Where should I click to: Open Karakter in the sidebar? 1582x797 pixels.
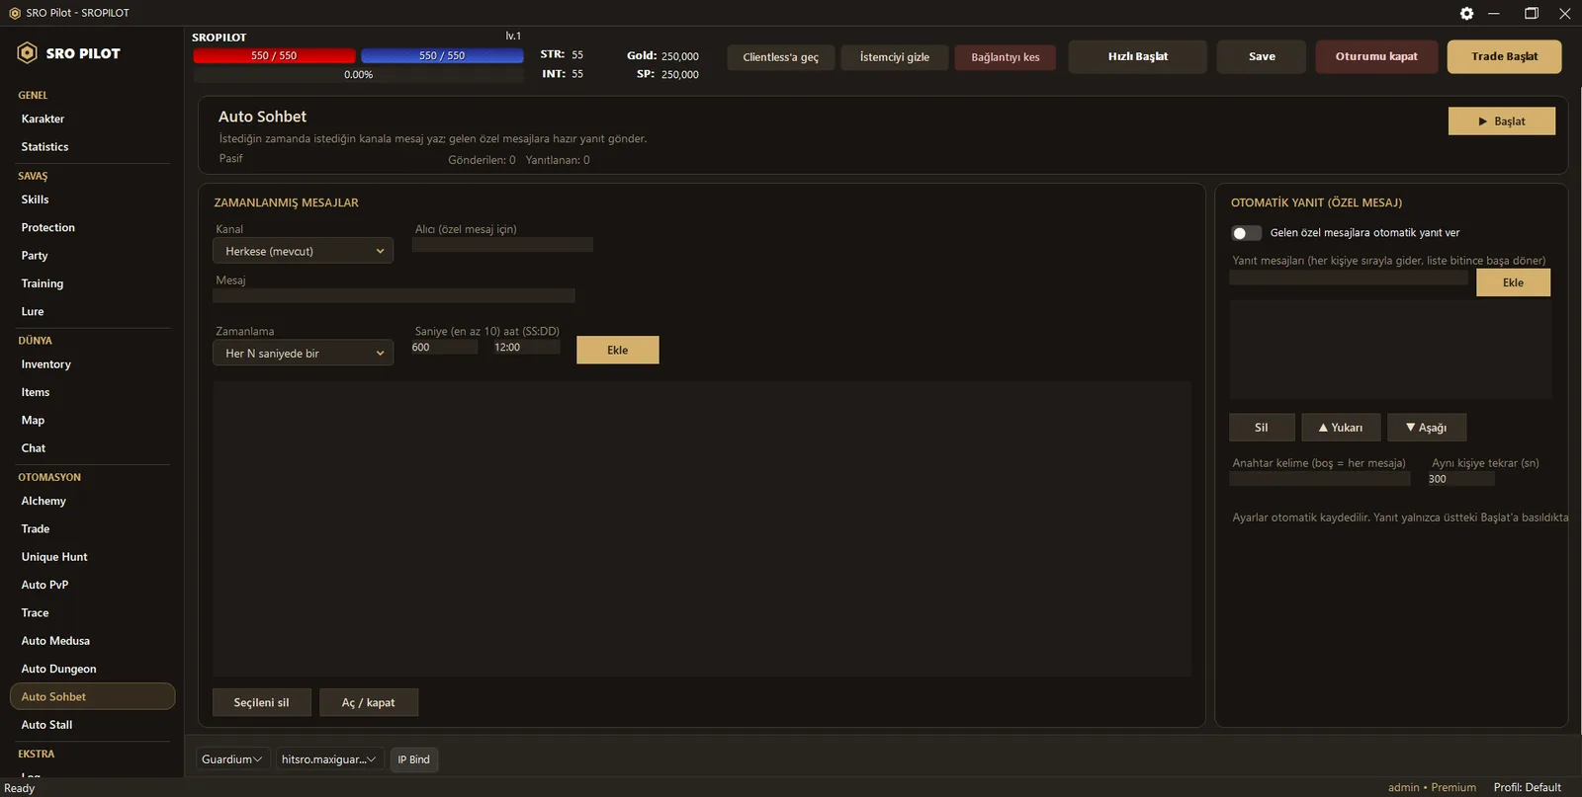point(43,119)
